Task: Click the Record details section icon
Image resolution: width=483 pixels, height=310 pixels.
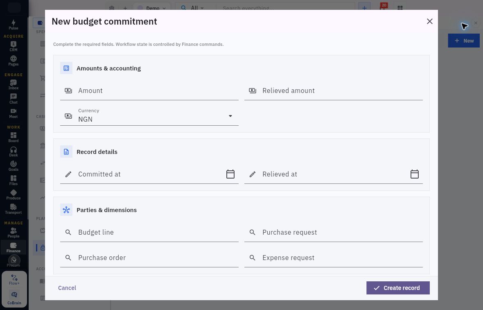Action: click(66, 152)
